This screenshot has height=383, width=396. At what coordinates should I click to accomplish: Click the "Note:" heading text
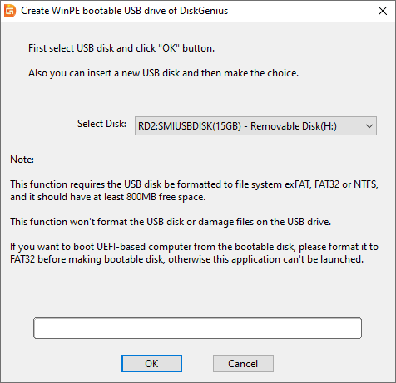click(22, 160)
